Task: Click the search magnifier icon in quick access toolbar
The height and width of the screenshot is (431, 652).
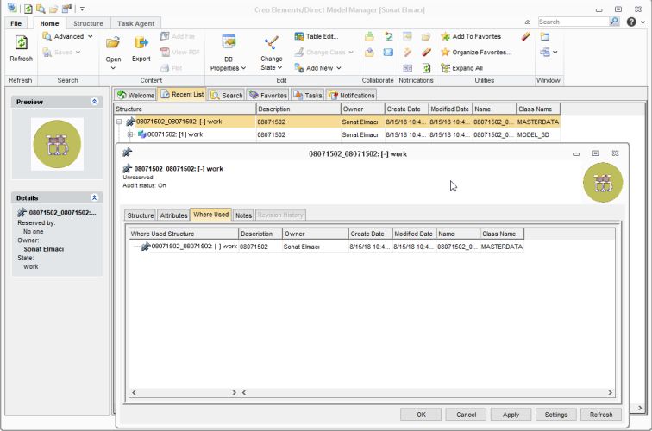Action: 41,9
